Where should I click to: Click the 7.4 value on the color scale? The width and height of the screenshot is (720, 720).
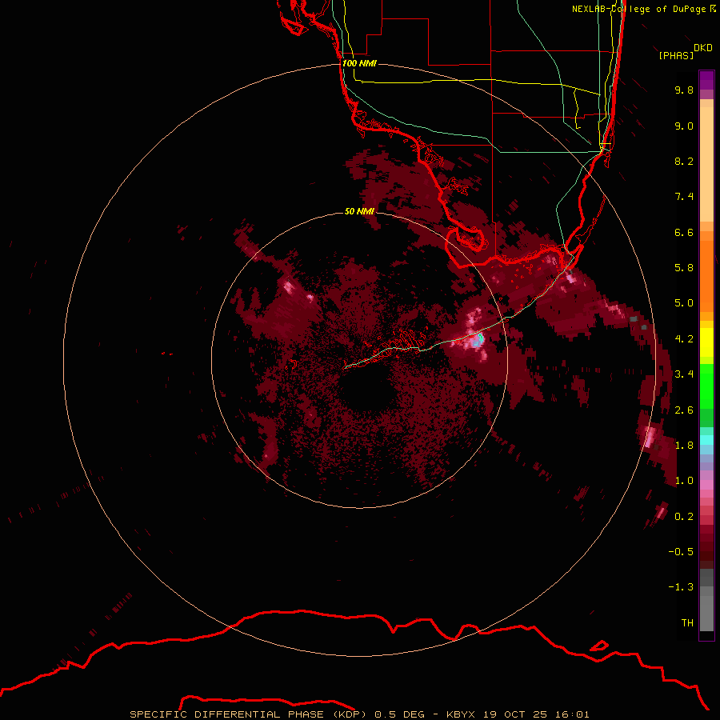[684, 197]
